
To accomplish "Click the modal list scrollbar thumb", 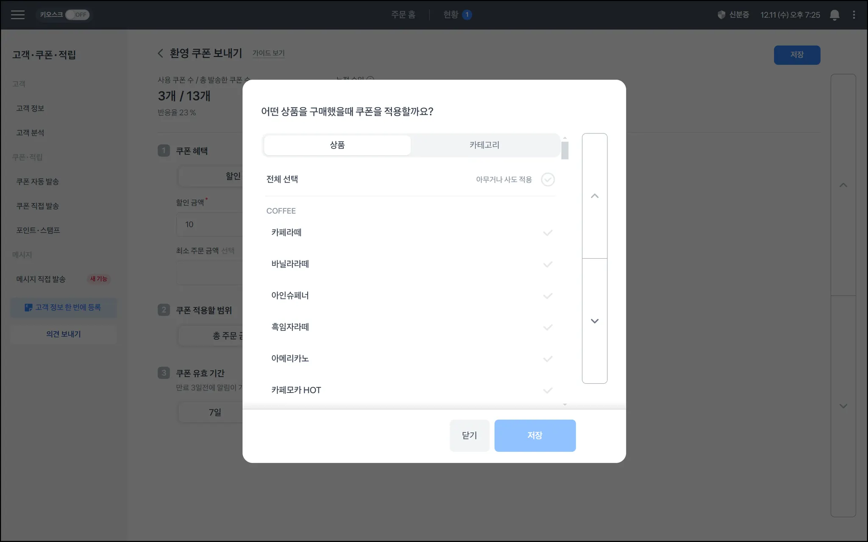I will (565, 151).
